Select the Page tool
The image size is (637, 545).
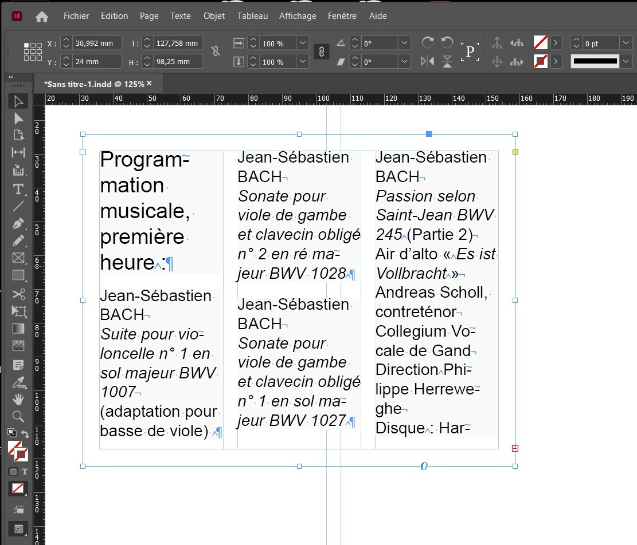pos(18,136)
